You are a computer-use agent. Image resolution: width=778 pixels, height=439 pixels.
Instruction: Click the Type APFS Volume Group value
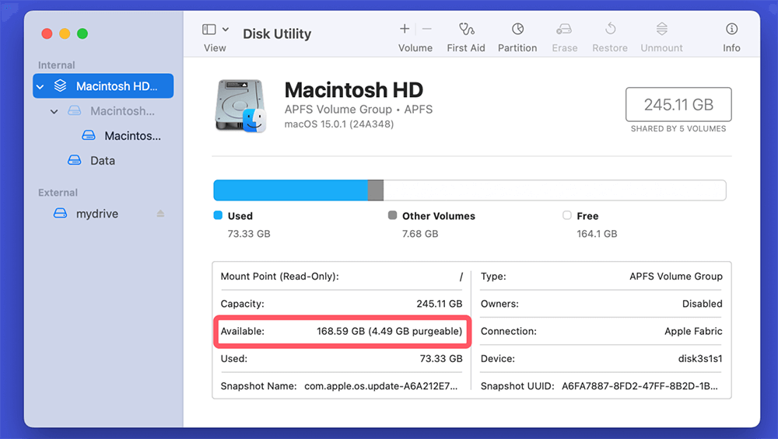coord(676,277)
